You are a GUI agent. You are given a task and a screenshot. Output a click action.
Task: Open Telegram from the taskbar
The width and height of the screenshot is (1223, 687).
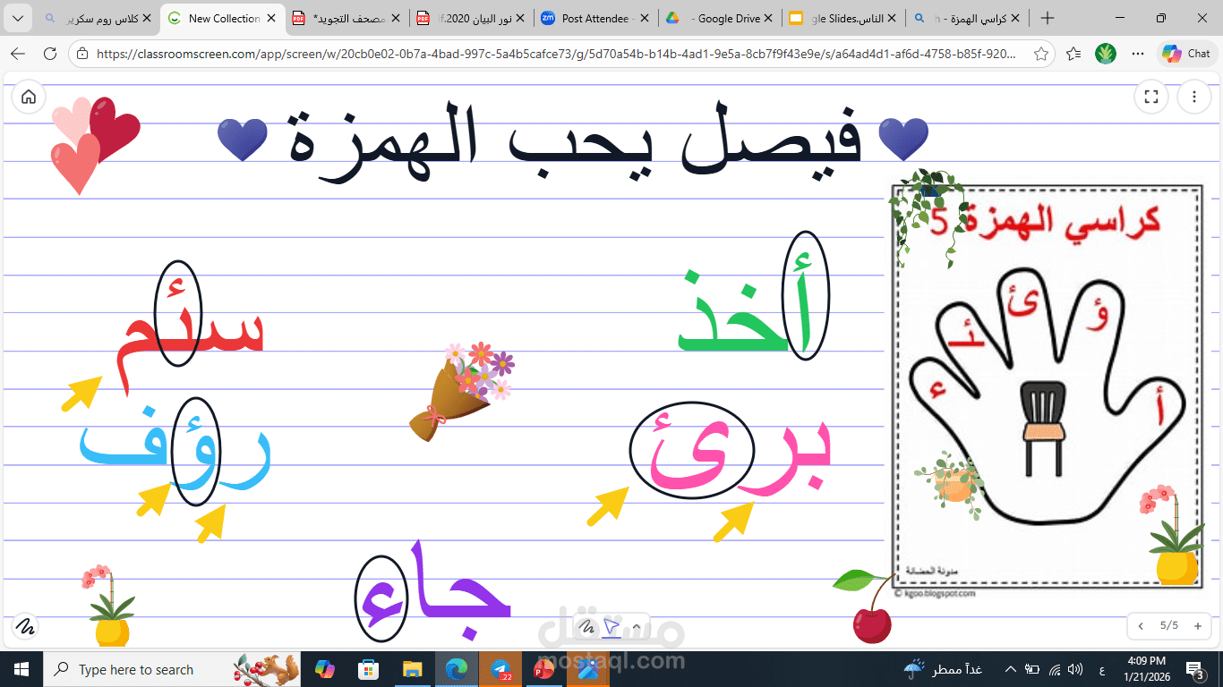(x=500, y=669)
